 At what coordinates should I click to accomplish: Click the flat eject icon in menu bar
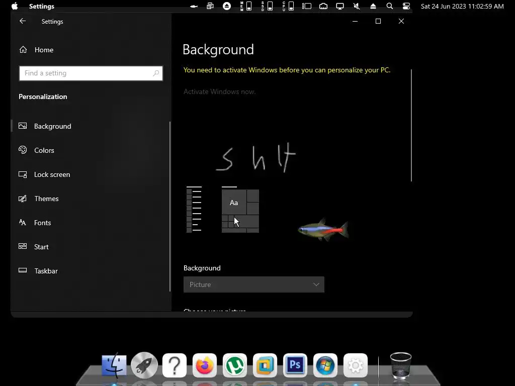click(x=373, y=6)
